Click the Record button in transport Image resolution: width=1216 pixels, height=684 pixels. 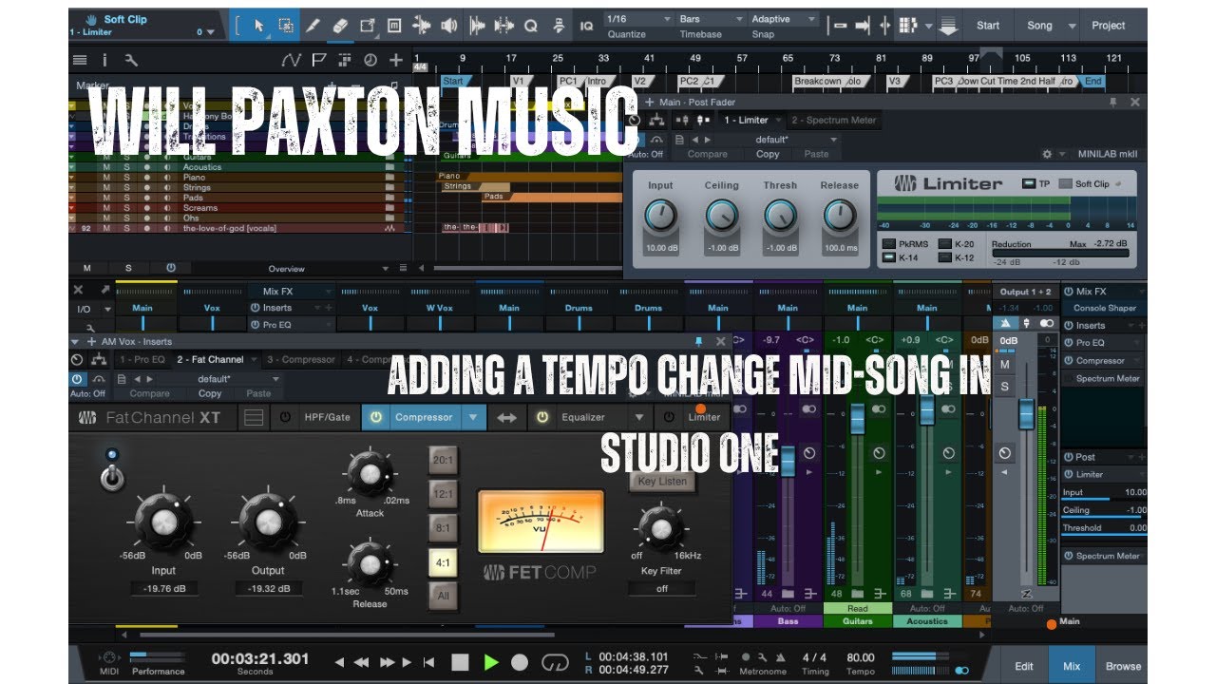click(519, 661)
